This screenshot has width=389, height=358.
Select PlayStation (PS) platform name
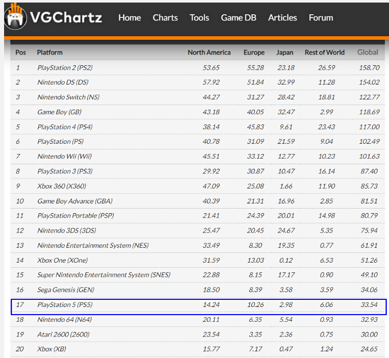(x=60, y=141)
